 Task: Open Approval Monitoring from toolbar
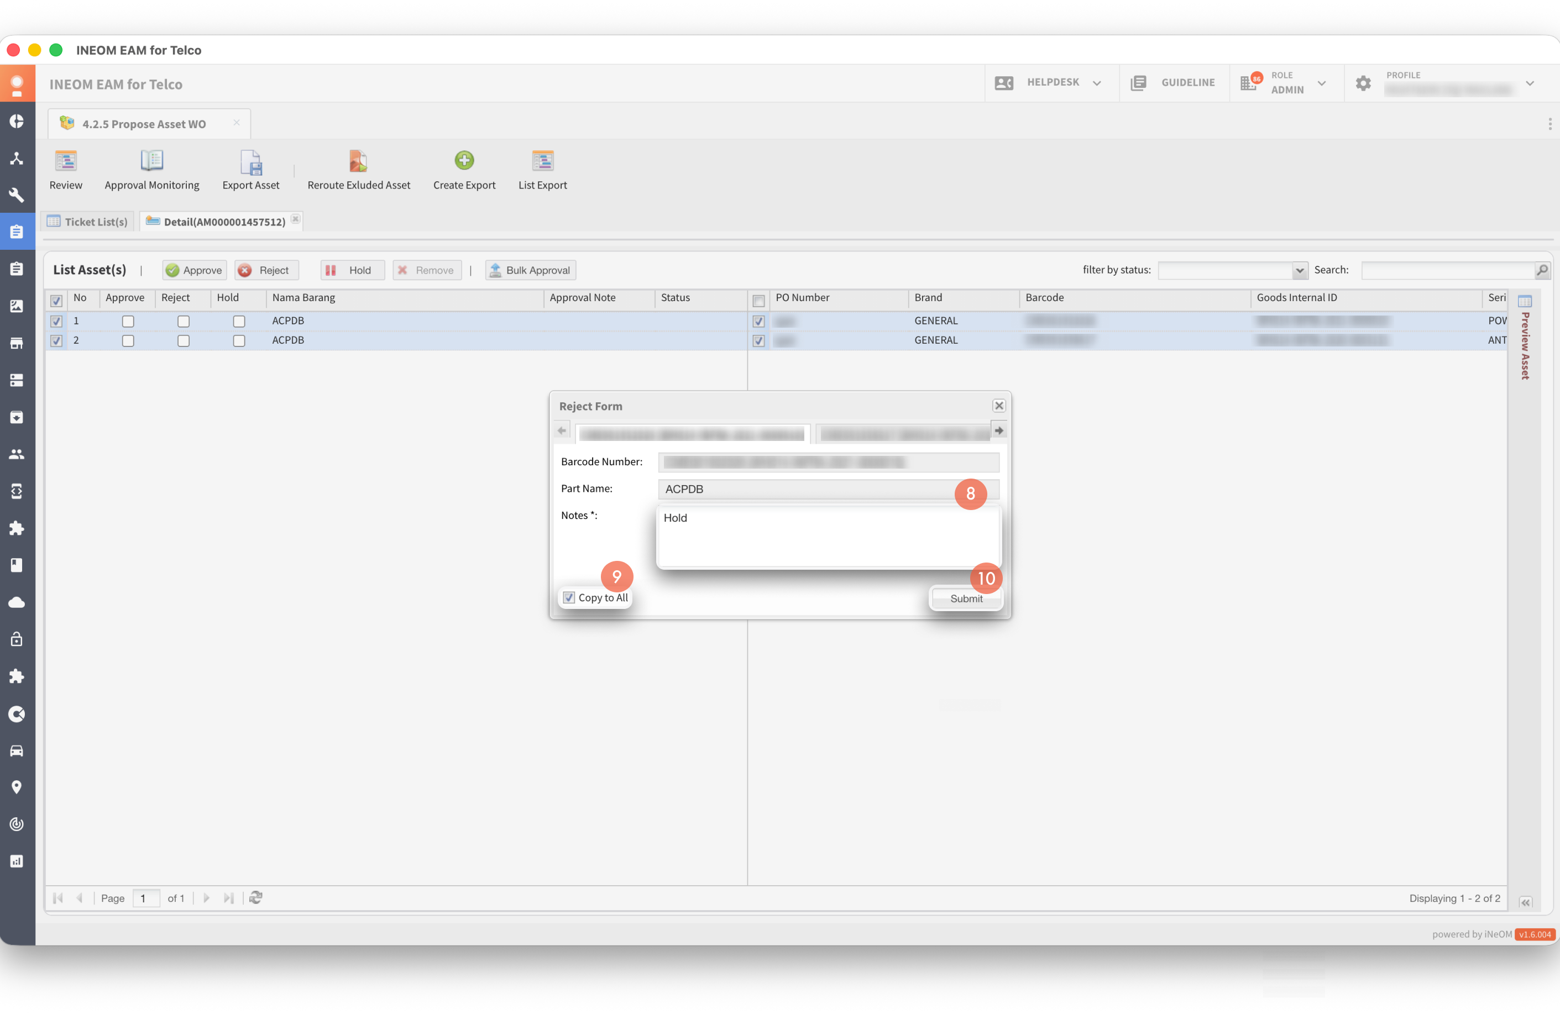151,161
